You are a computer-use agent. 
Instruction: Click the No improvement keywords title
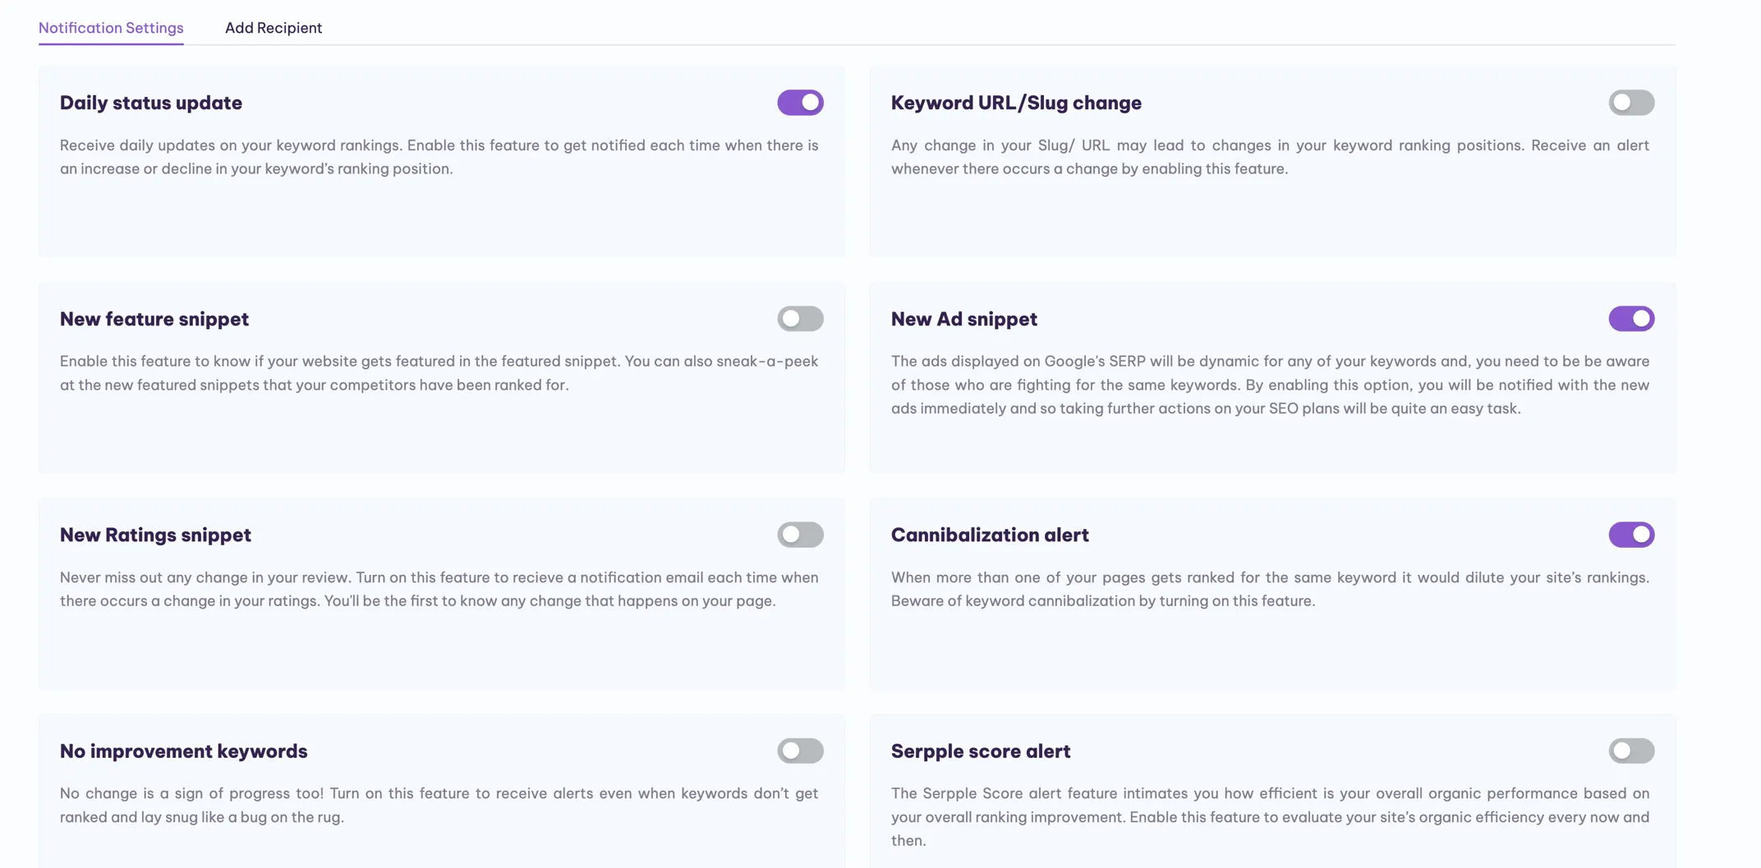point(183,751)
